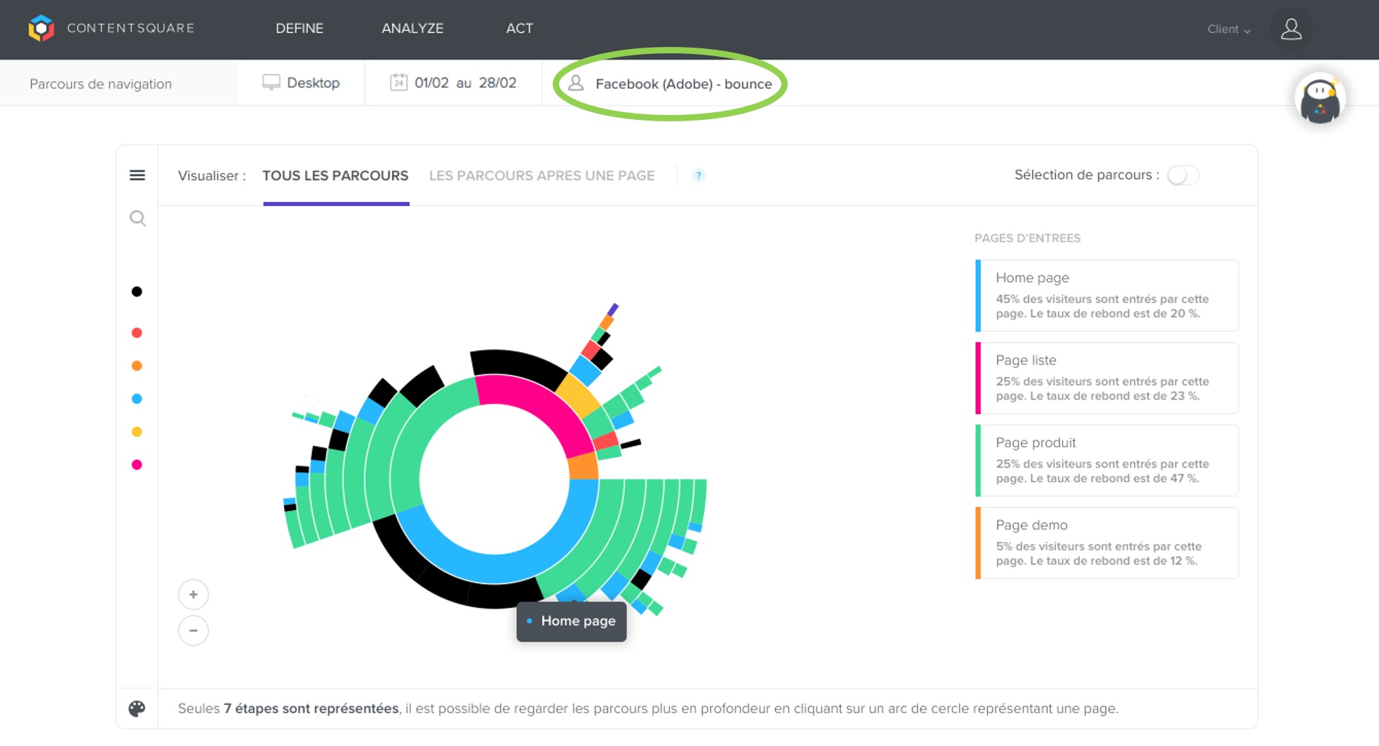Viewport: 1379px width, 746px height.
Task: Open the chatbot assistant avatar
Action: (1319, 100)
